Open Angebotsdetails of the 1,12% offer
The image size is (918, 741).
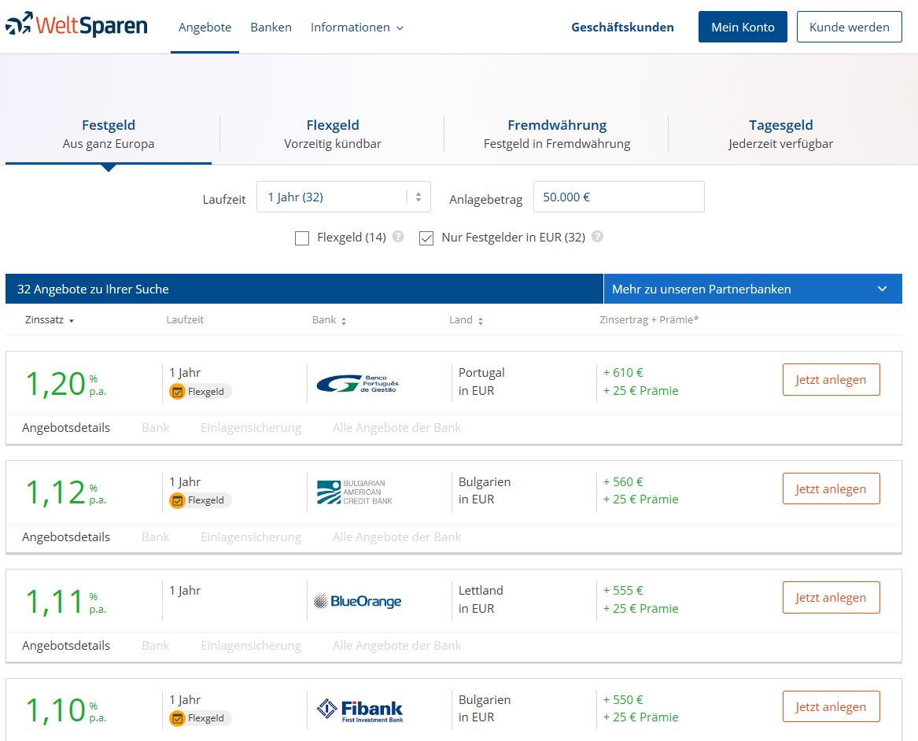tap(66, 536)
